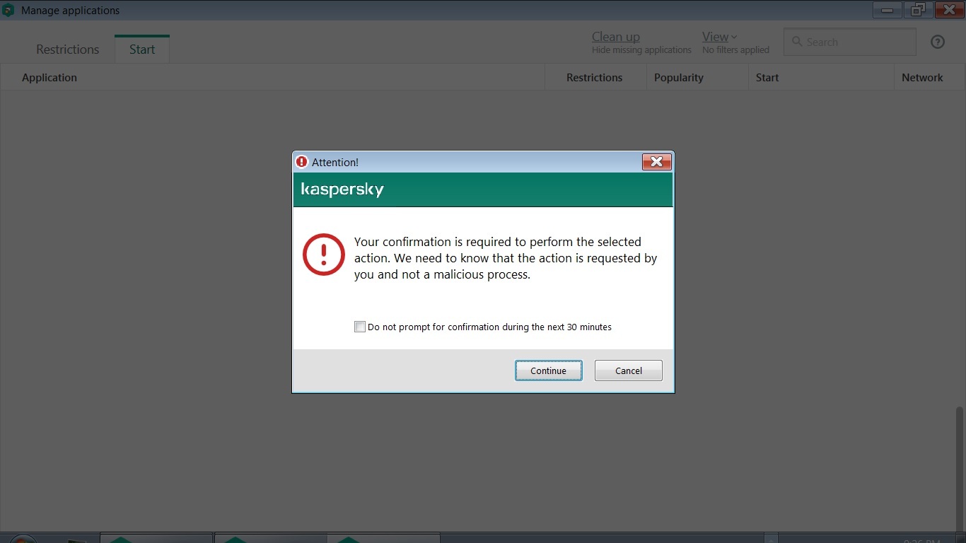Restore down the Manage applications window

tap(918, 9)
